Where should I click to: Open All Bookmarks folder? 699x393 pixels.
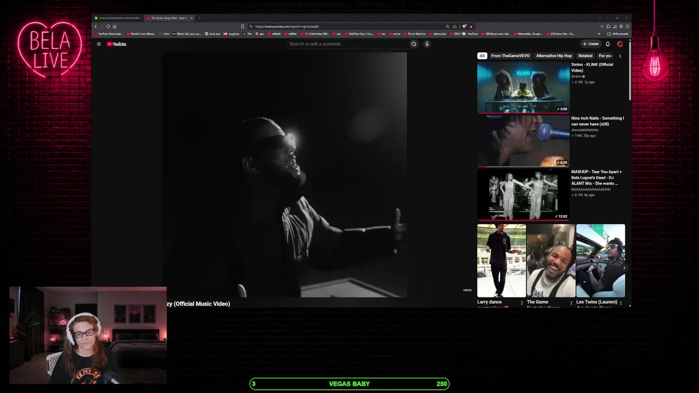click(619, 34)
